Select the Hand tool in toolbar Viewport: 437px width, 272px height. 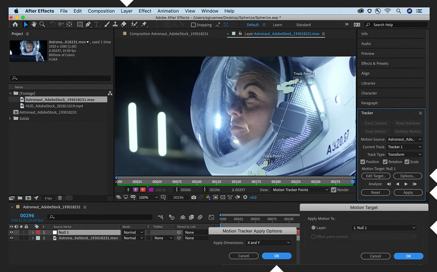[x=34, y=24]
